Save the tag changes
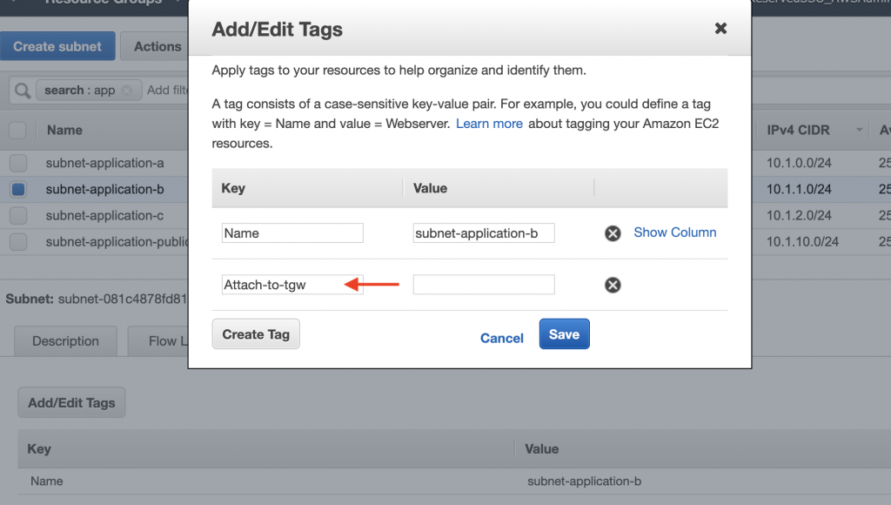 pos(564,333)
